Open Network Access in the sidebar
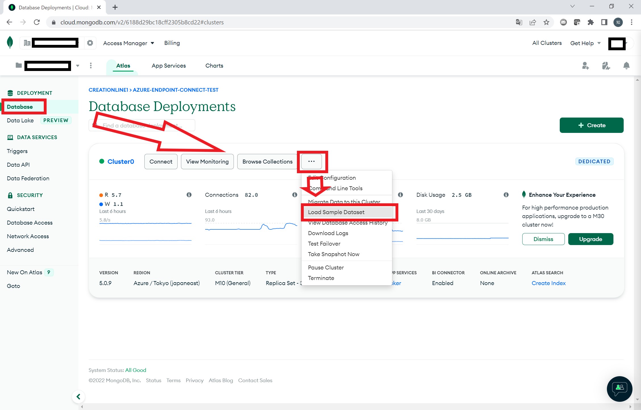Screen dimensions: 641x410 pos(28,236)
